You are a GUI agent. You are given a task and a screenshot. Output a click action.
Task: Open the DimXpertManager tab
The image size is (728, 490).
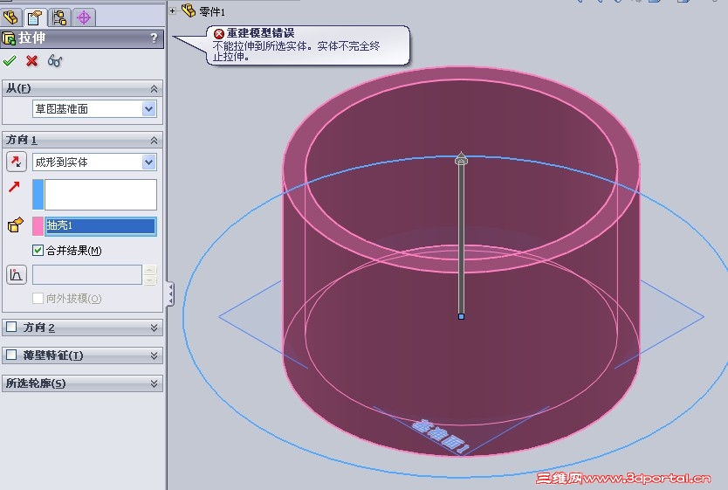coord(84,17)
